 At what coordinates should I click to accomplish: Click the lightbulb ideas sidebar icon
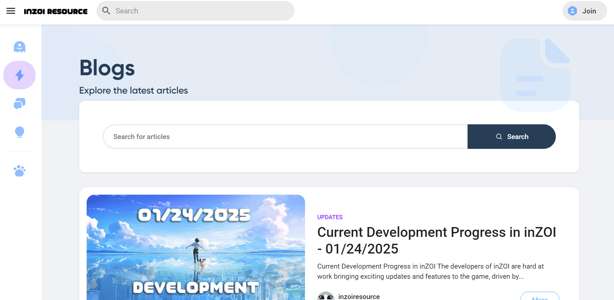(20, 132)
